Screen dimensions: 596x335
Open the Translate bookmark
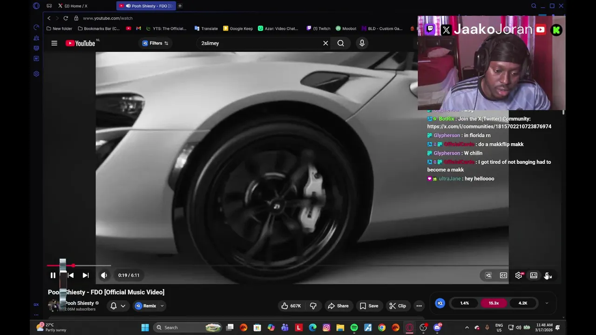pos(206,28)
